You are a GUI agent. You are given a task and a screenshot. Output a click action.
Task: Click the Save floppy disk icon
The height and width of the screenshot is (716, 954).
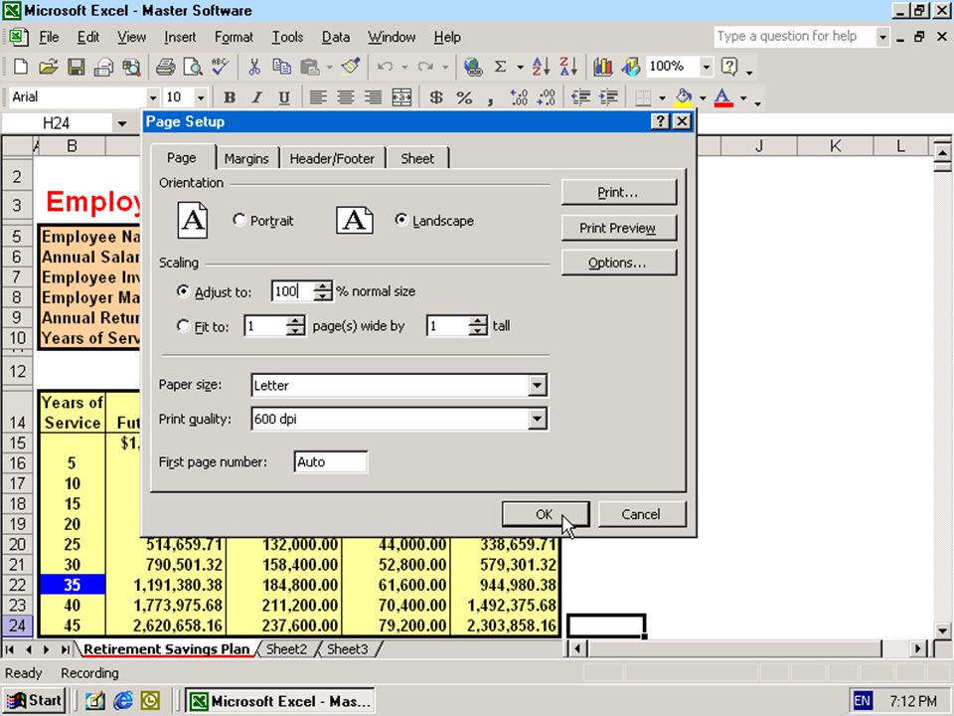tap(77, 67)
